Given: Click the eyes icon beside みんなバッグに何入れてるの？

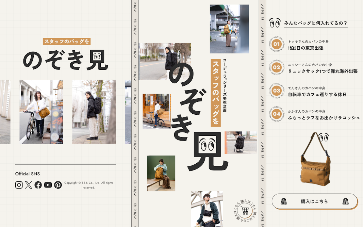Looking at the screenshot, I should [275, 23].
